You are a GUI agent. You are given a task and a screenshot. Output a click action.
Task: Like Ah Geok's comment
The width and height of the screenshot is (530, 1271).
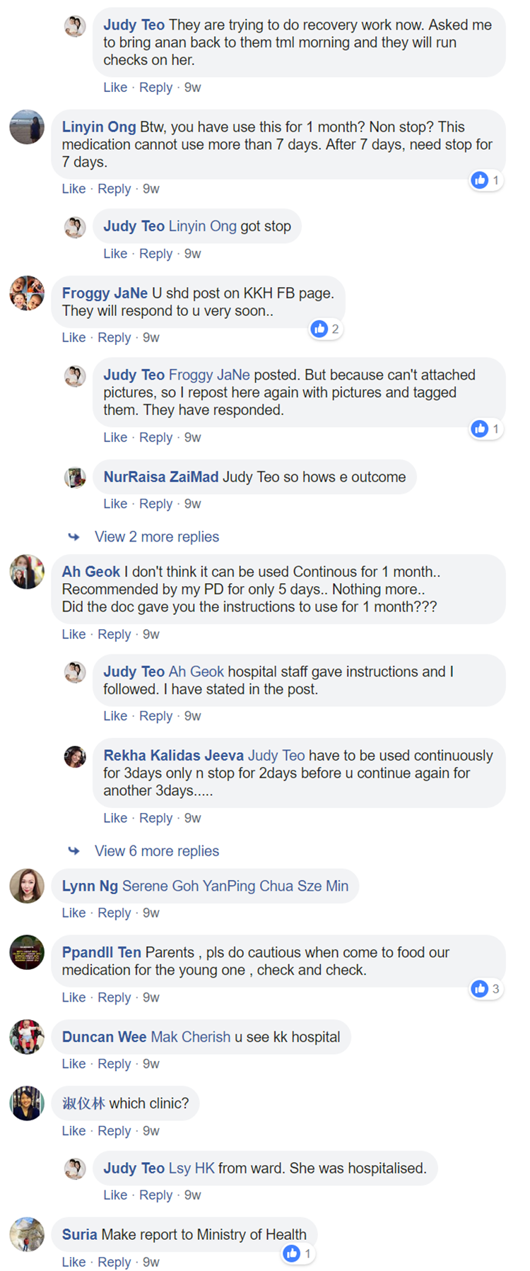[73, 634]
